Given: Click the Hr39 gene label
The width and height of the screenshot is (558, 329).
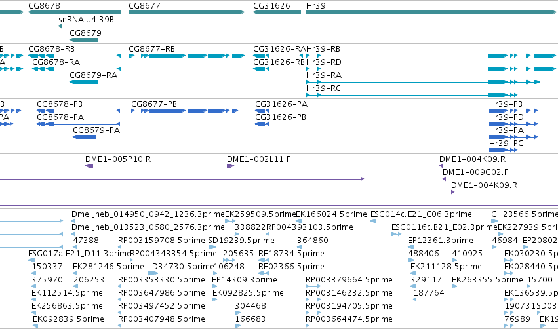Looking at the screenshot, I should click(x=315, y=6).
